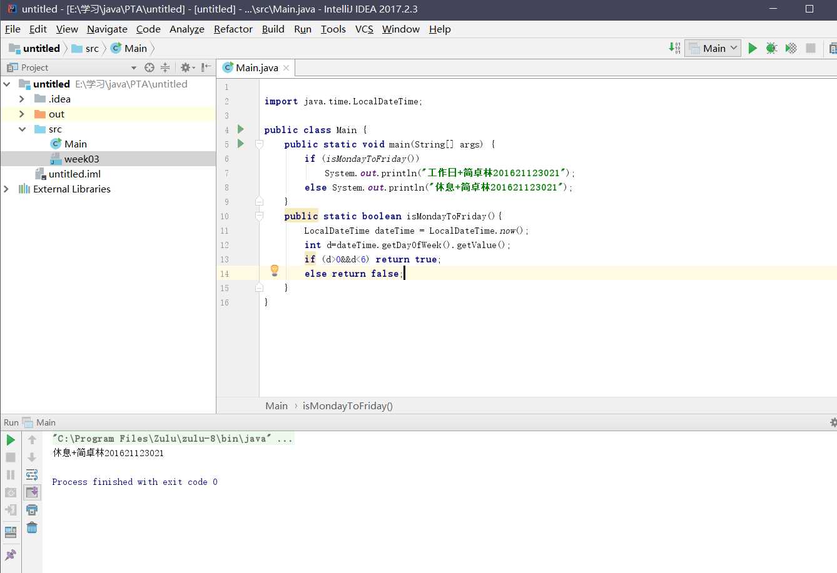
Task: Collapse the src folder in the project tree
Action: (22, 129)
